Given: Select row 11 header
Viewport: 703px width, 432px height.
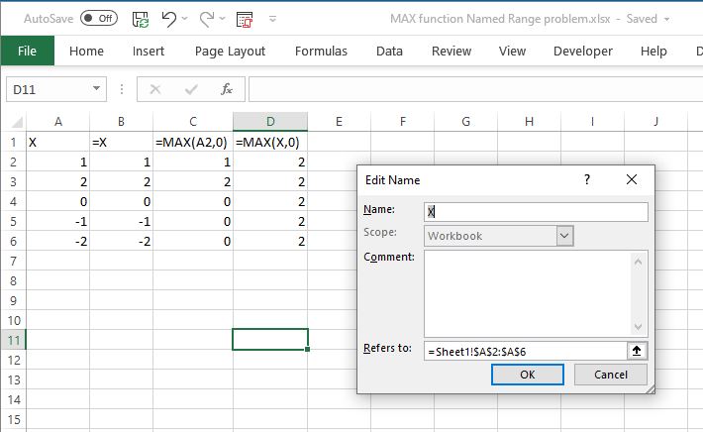Looking at the screenshot, I should pos(13,340).
